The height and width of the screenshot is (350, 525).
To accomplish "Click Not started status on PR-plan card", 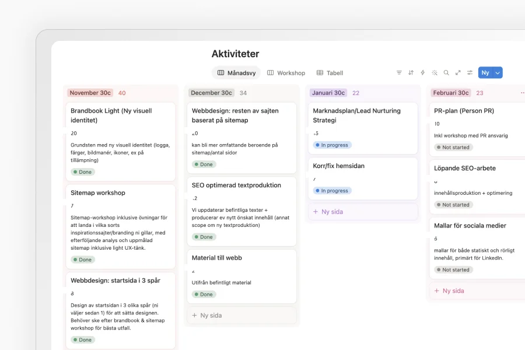I will (453, 148).
